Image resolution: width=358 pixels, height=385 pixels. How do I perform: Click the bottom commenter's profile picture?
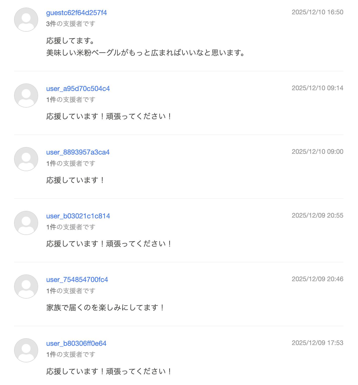pos(26,350)
